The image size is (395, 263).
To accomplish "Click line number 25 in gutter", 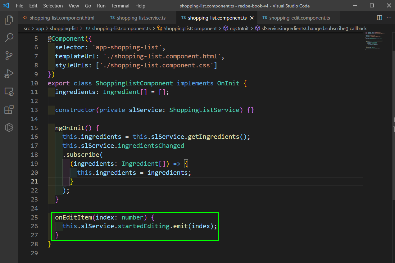I will [x=34, y=217].
